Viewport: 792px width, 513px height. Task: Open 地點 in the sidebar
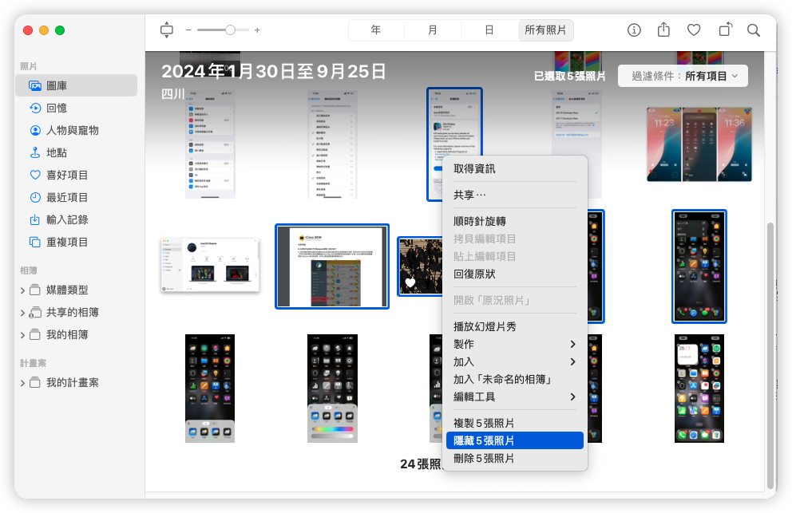coord(77,152)
